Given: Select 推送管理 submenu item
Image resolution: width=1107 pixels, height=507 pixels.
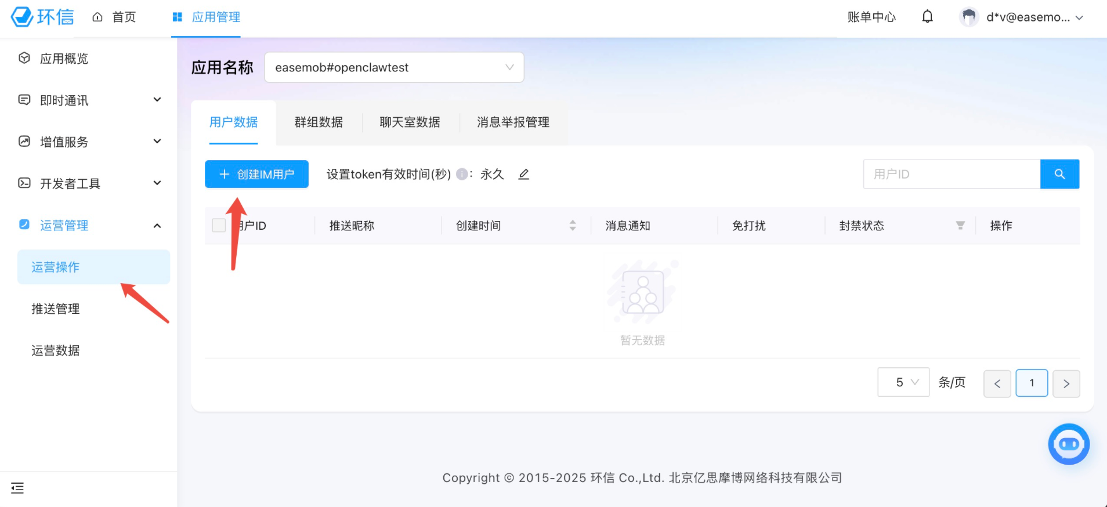Looking at the screenshot, I should [x=56, y=309].
